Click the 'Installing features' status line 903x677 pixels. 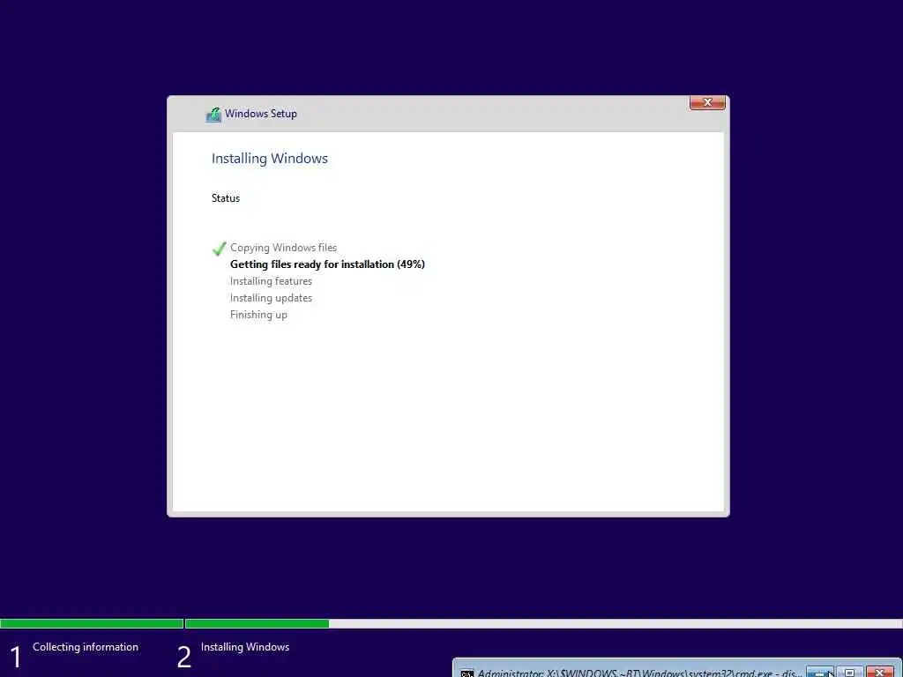point(271,281)
